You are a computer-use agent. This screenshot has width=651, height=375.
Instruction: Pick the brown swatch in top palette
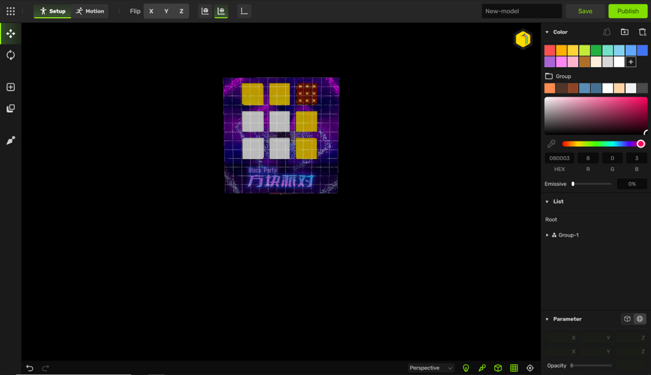[x=585, y=62]
